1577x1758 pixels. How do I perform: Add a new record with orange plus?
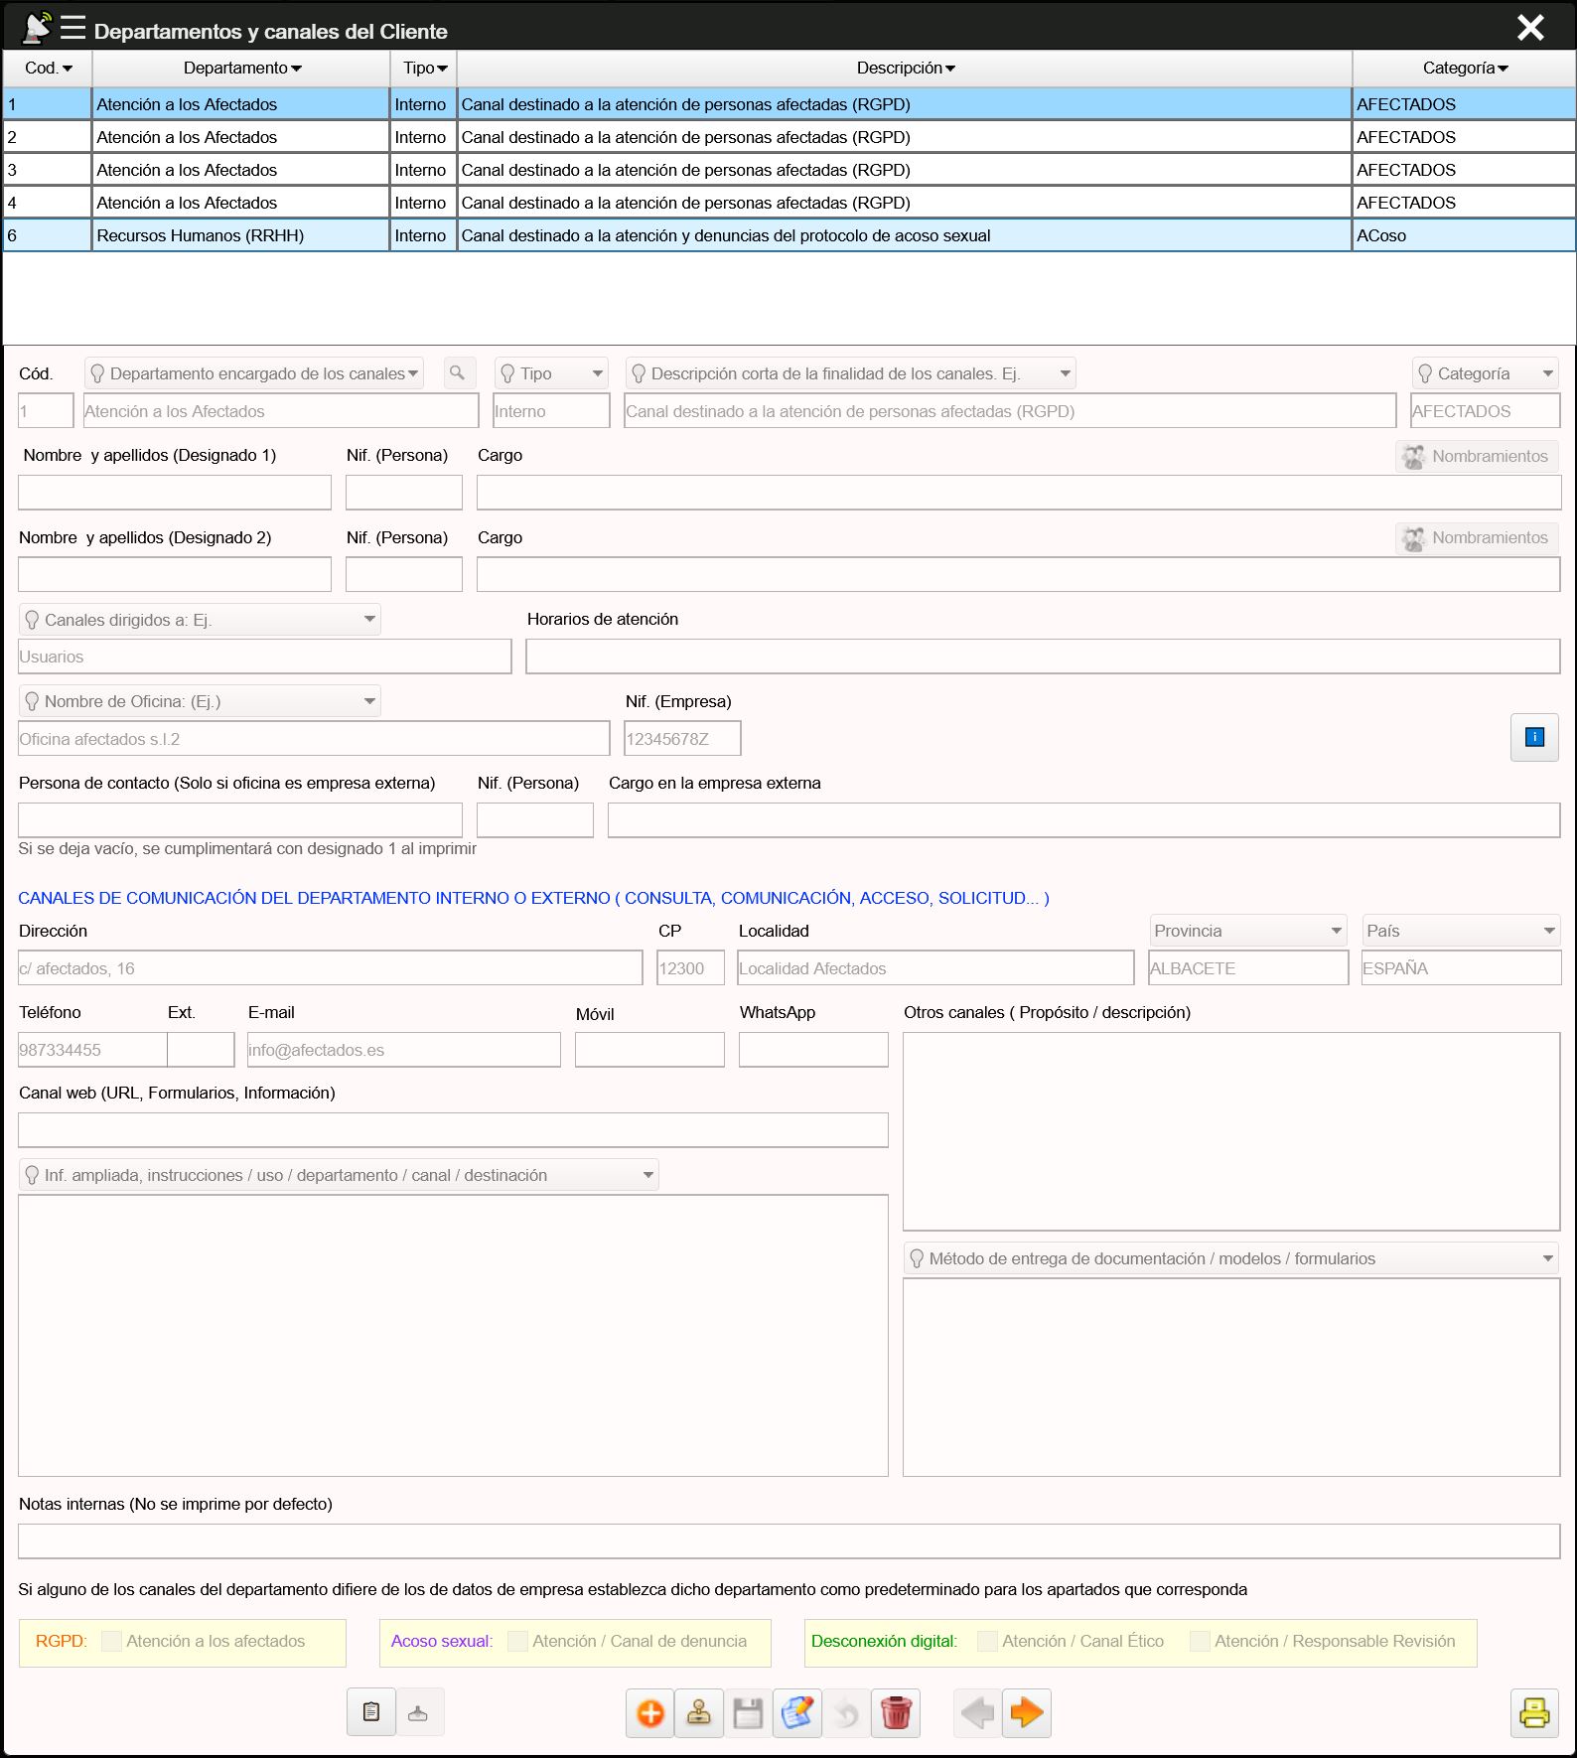[650, 1713]
